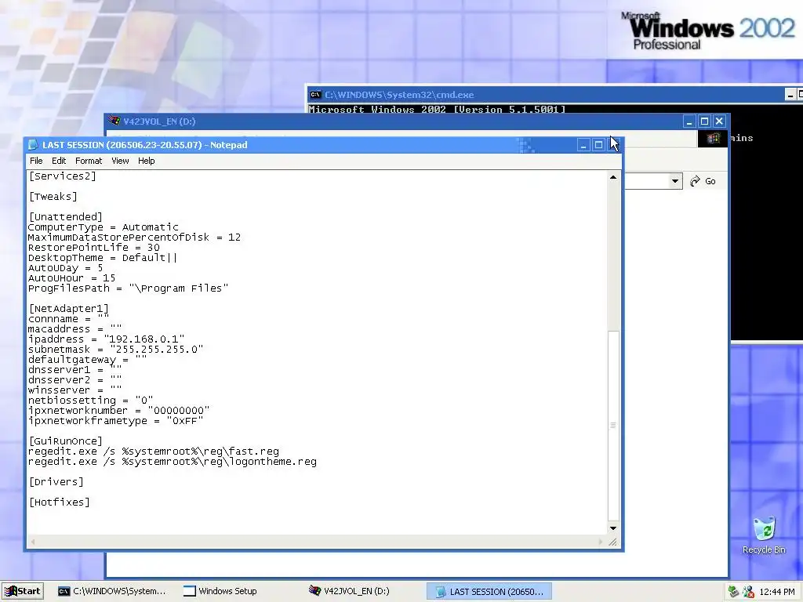The height and width of the screenshot is (602, 803).
Task: Minimize the Notepad window
Action: pyautogui.click(x=583, y=145)
